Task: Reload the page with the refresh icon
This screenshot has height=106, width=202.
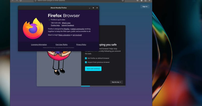Action: [21, 1]
